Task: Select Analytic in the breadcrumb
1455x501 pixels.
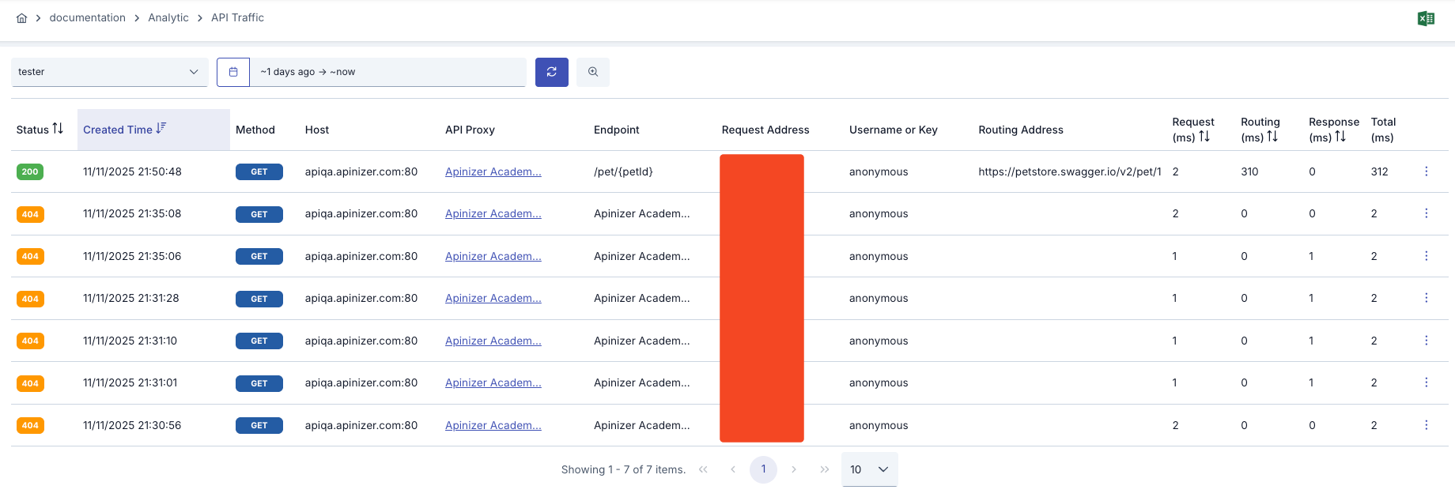Action: 168,17
